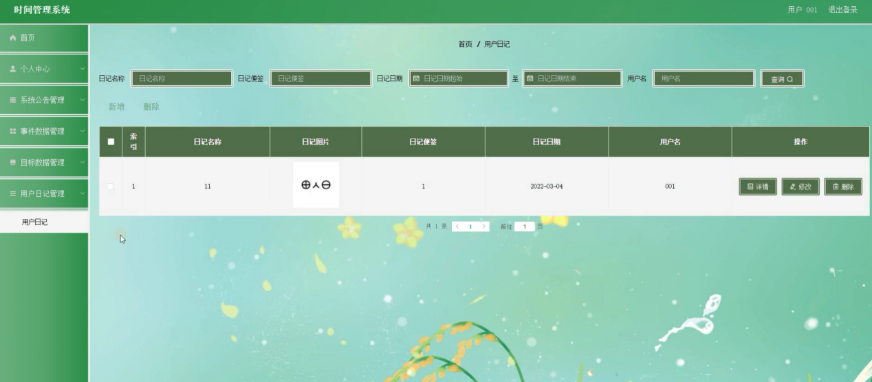This screenshot has height=382, width=872.
Task: Expand the 事件数据管理 menu chevron
Action: 82,131
